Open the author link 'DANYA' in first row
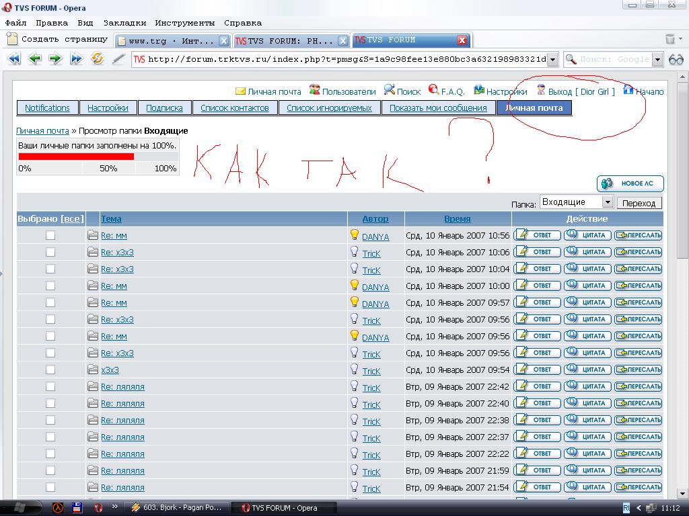 point(375,236)
